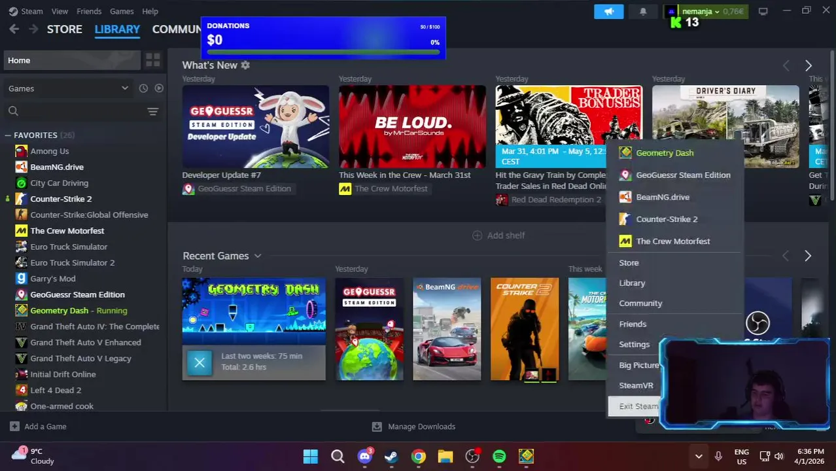Image resolution: width=836 pixels, height=471 pixels.
Task: Open the Friends menu
Action: pos(89,11)
